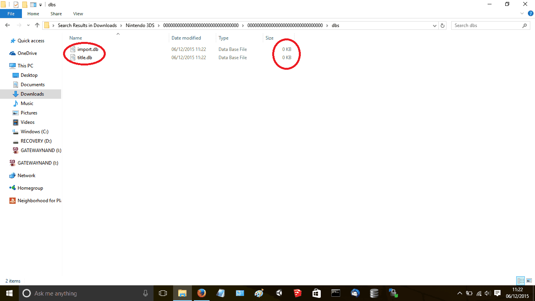
Task: Open the Pictures folder in the sidebar
Action: 29,113
